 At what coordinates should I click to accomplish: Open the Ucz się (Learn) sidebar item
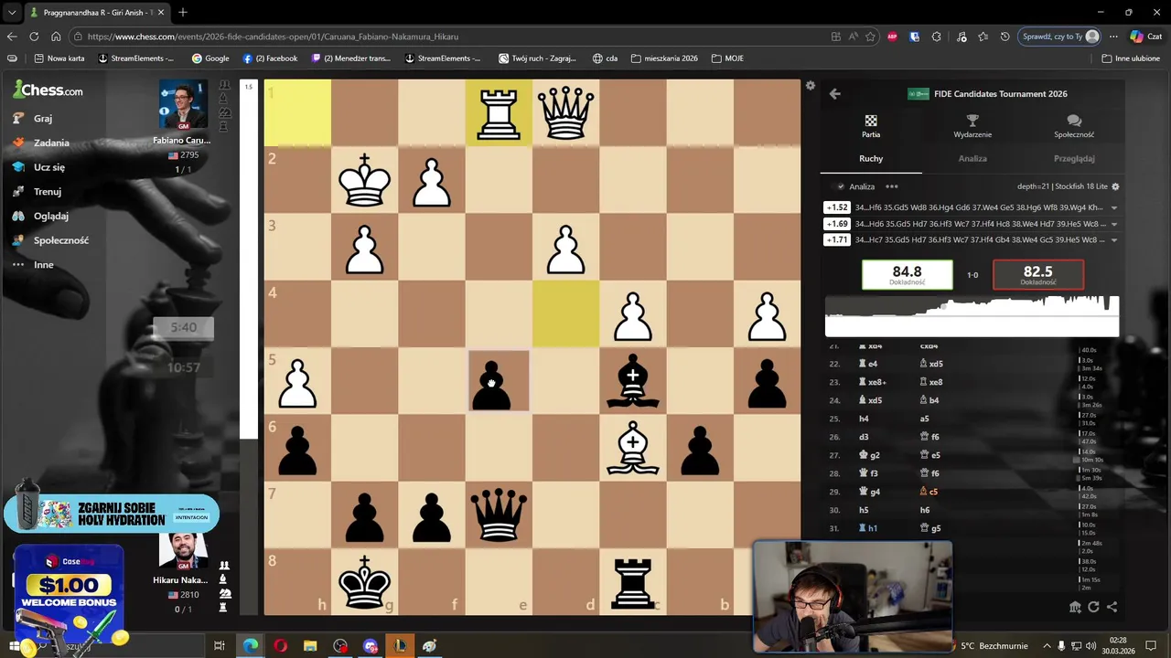tap(38, 167)
